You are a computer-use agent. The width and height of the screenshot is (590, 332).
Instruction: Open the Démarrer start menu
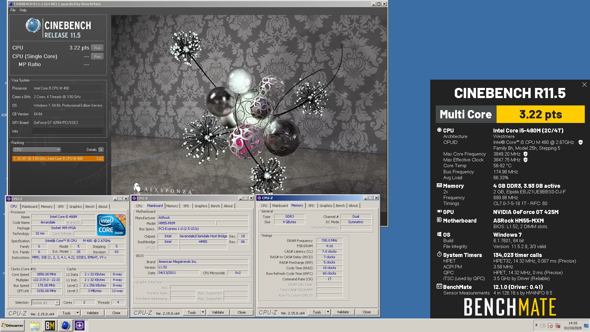coord(12,326)
